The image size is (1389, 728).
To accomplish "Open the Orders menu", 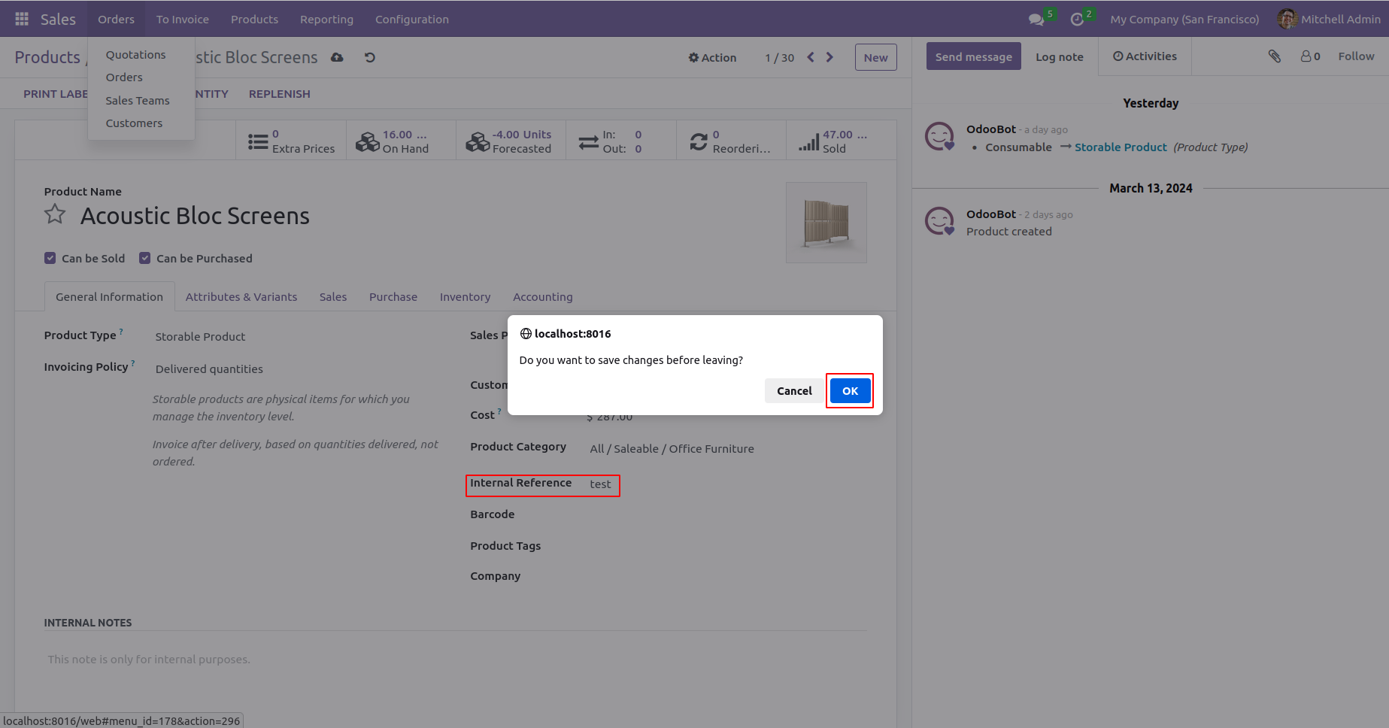I will coord(116,19).
